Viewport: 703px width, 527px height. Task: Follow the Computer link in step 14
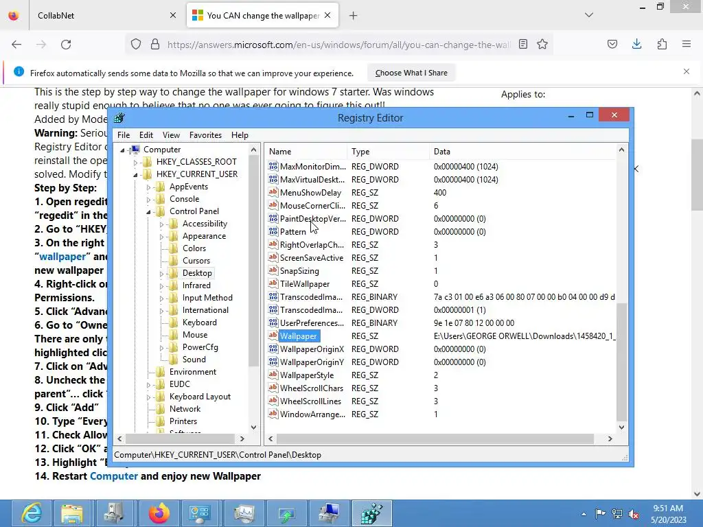pos(114,476)
